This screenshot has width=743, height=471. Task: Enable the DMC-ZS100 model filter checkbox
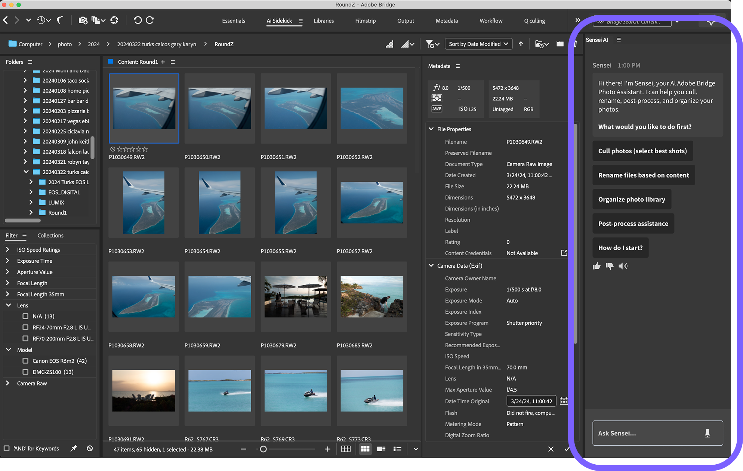[25, 372]
